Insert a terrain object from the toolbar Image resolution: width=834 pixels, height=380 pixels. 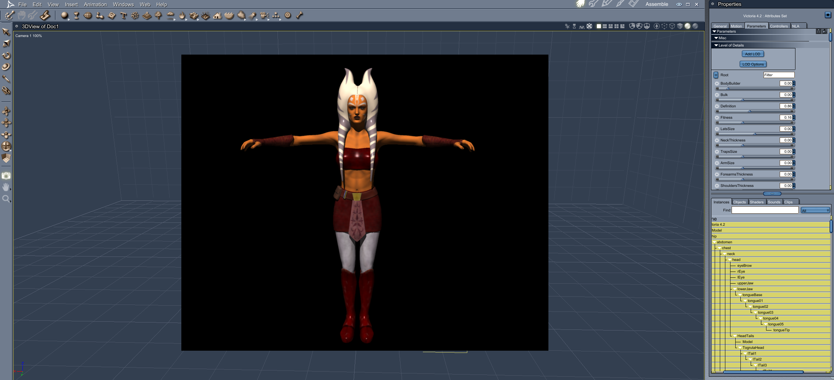pos(147,15)
